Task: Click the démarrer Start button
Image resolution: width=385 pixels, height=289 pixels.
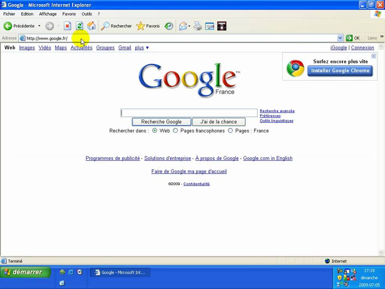Action: (x=25, y=272)
